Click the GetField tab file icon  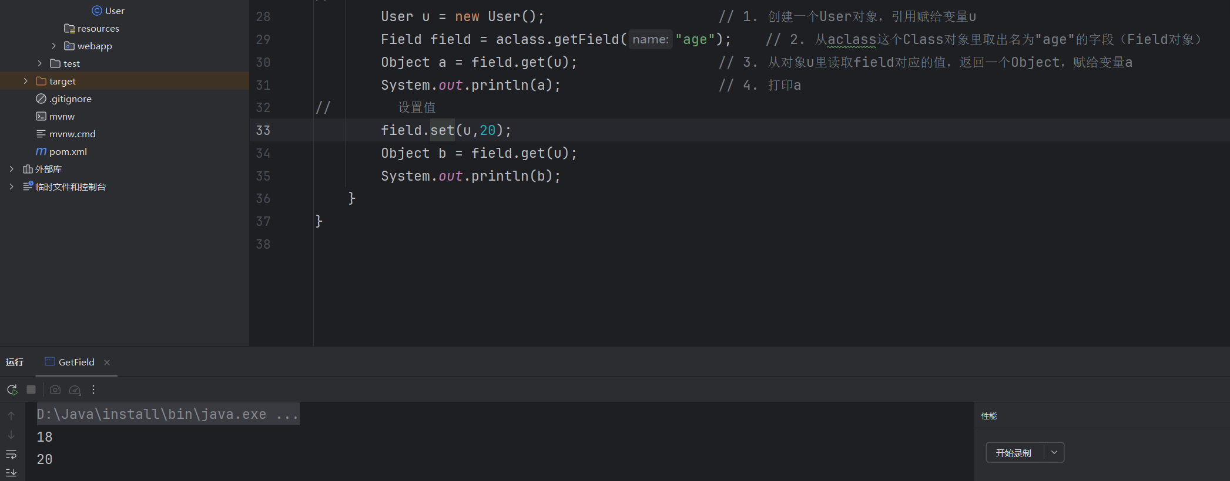[50, 362]
